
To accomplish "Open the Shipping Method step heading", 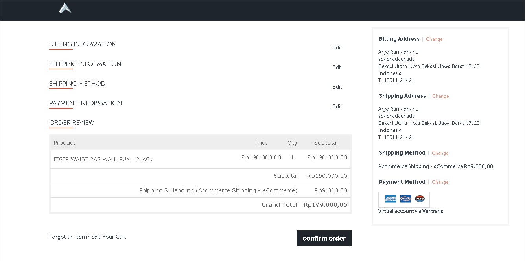I will [77, 84].
